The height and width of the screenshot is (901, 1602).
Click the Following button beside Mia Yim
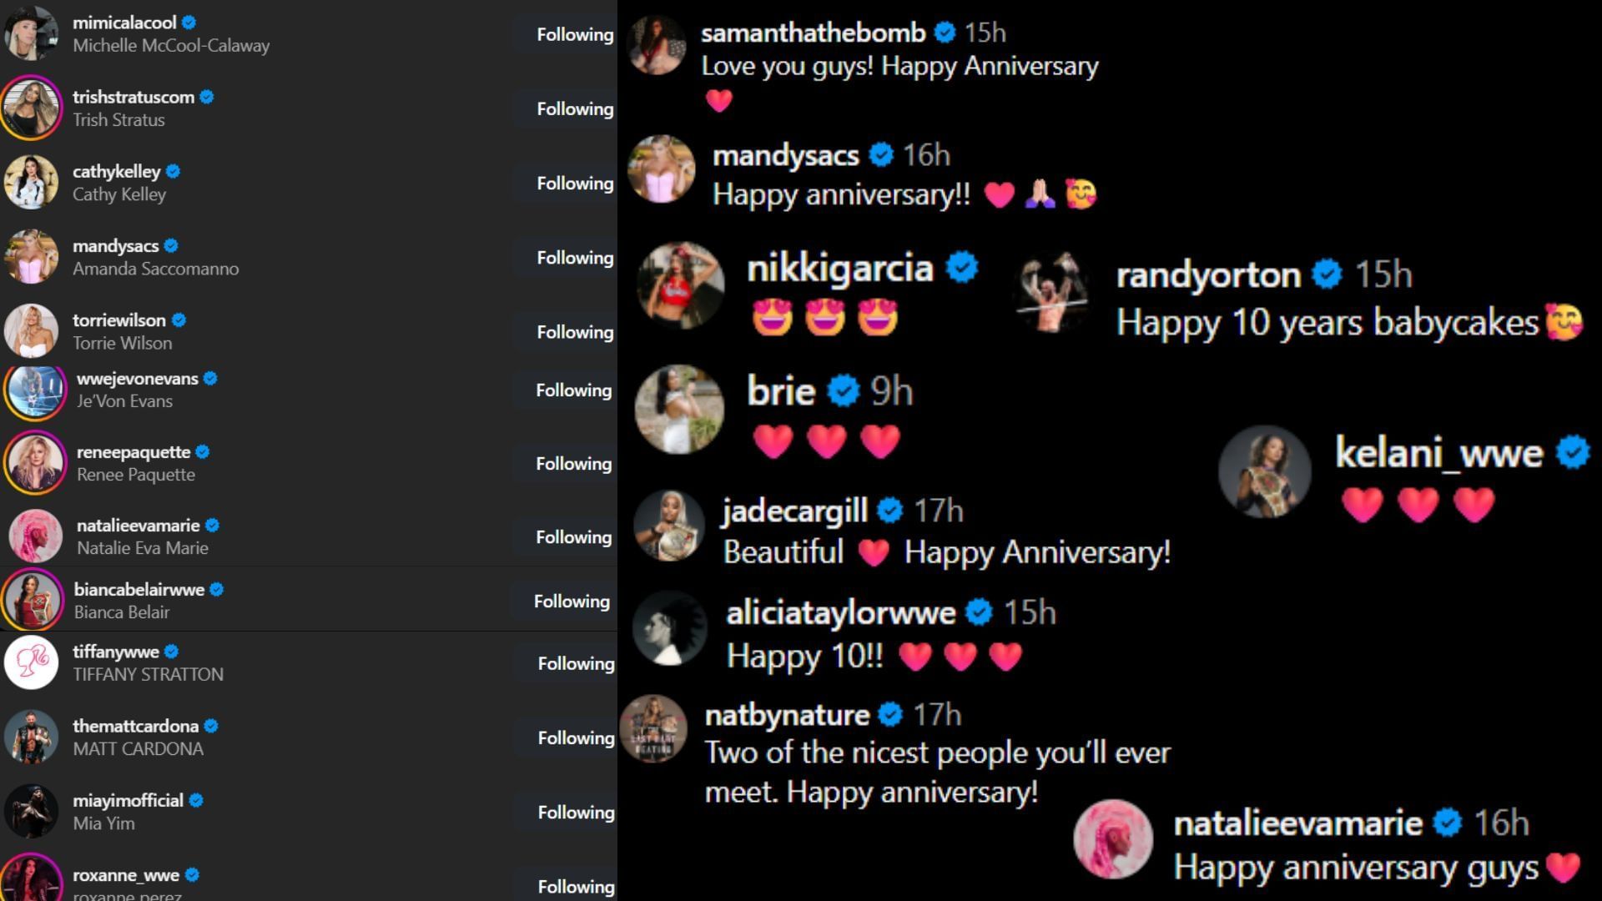click(x=576, y=812)
